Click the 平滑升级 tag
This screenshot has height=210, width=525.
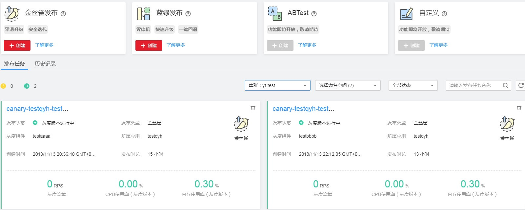14,29
